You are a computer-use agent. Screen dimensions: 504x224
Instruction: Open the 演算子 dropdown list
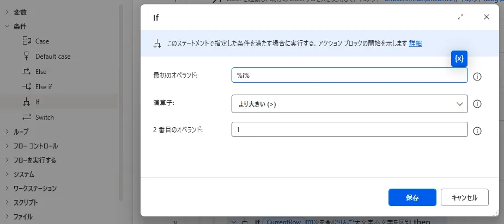pyautogui.click(x=349, y=103)
